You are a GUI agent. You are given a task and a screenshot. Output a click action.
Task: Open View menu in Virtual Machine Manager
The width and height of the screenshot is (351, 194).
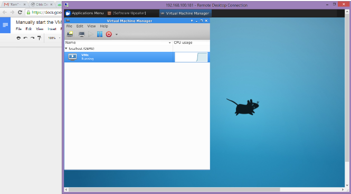pyautogui.click(x=91, y=26)
